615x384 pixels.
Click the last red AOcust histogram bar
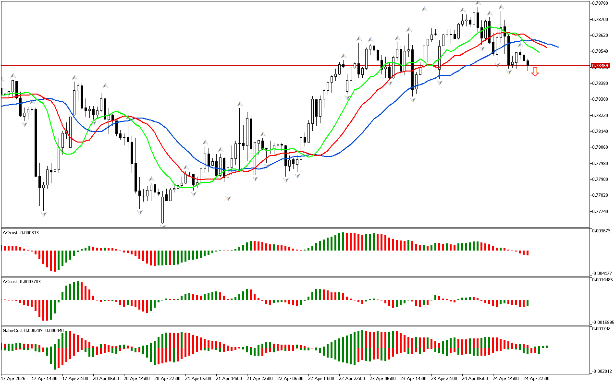click(x=527, y=252)
